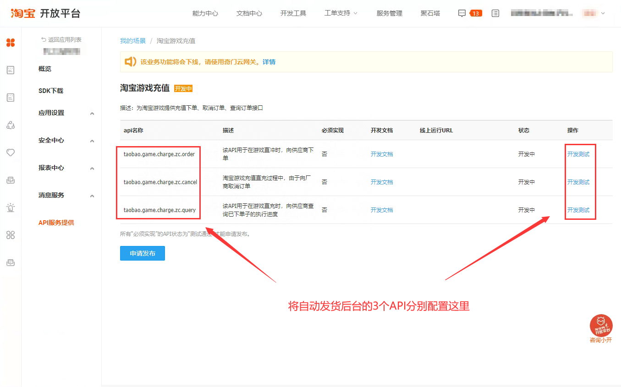Open 聚石塔 in top navigation
621x387 pixels.
coord(430,13)
